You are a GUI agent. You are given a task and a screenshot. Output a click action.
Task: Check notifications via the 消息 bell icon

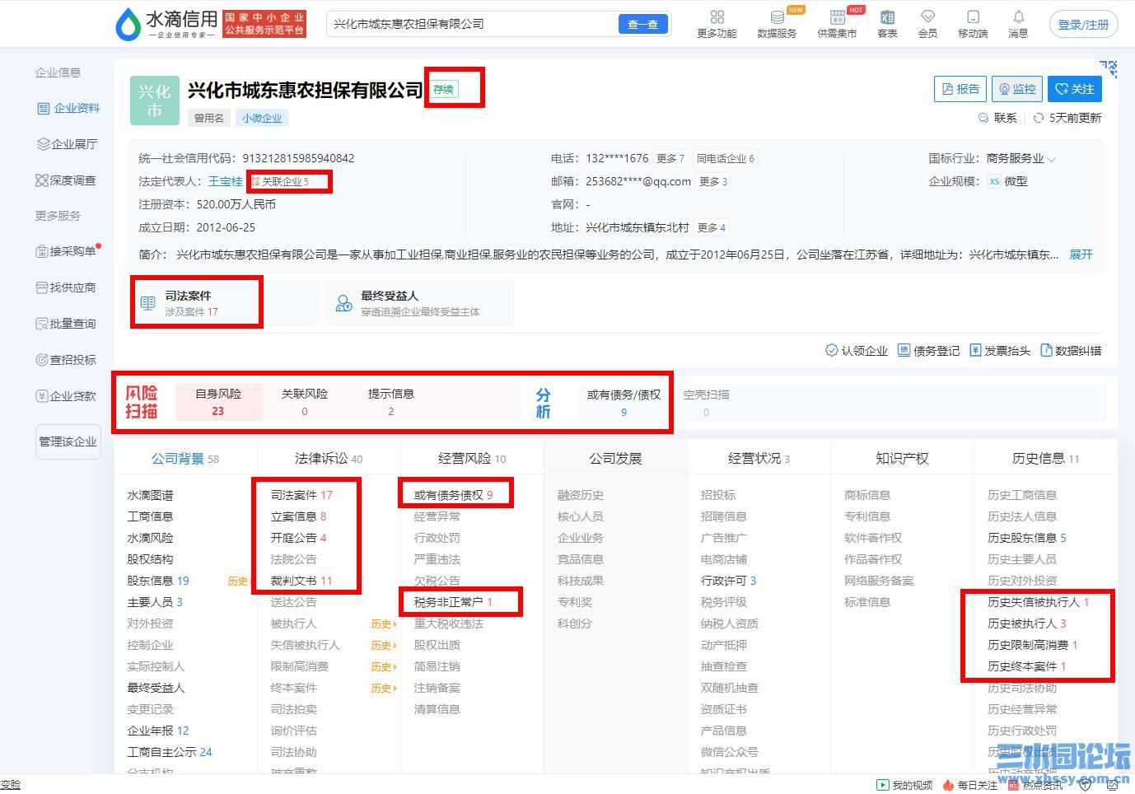pos(1018,22)
